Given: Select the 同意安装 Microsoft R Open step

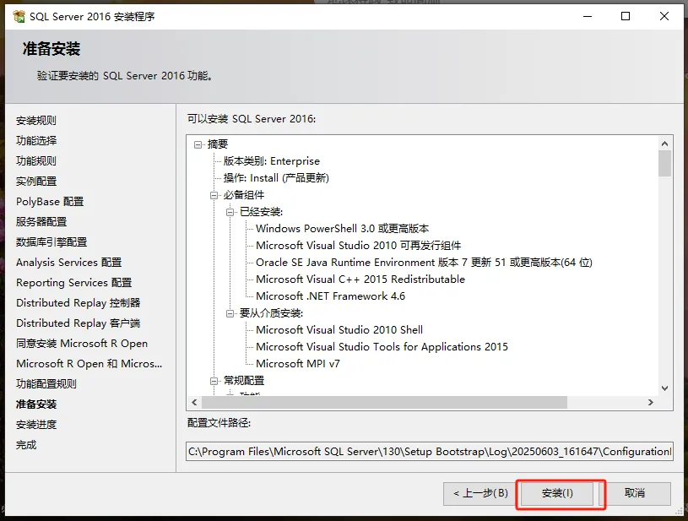Looking at the screenshot, I should (x=82, y=343).
